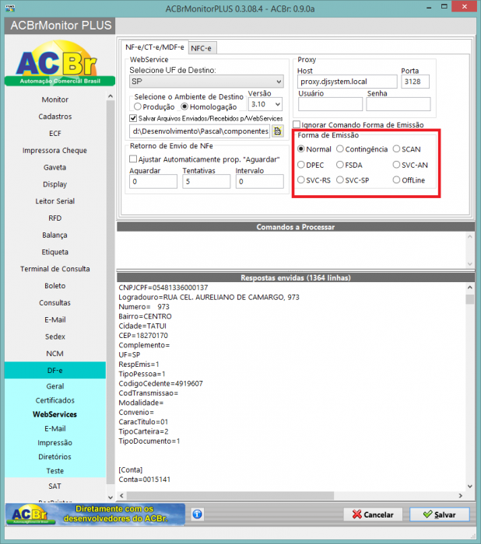
Task: Select WebServices under DF-e
Action: [x=55, y=414]
